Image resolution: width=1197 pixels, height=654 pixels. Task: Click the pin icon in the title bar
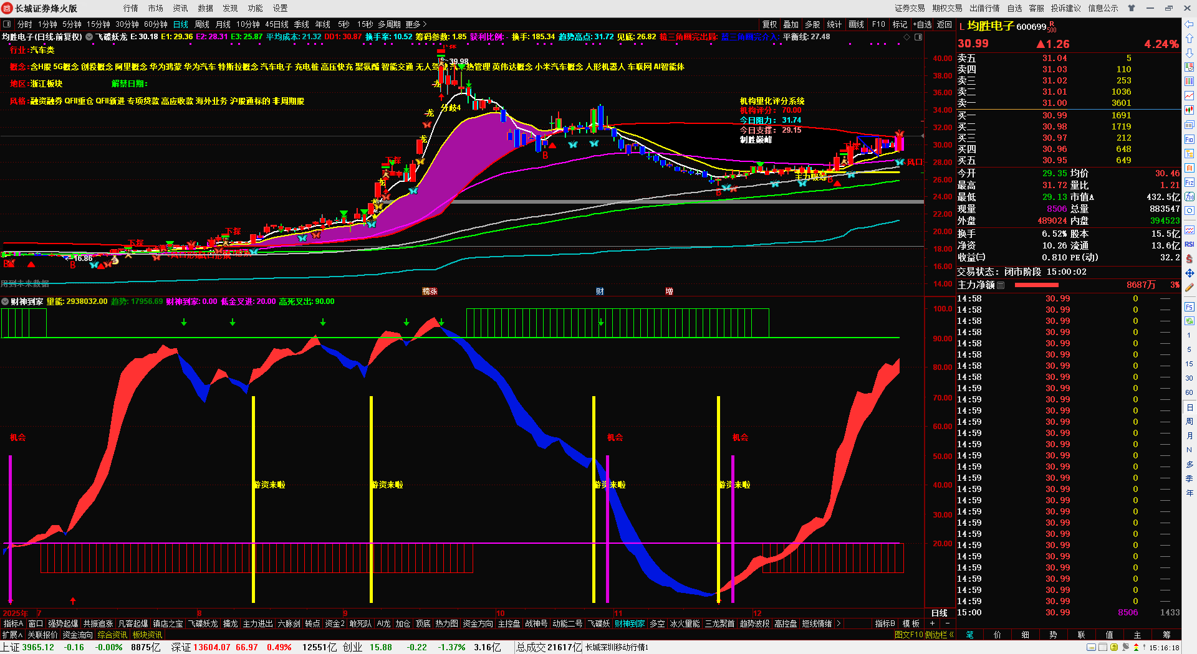1132,8
